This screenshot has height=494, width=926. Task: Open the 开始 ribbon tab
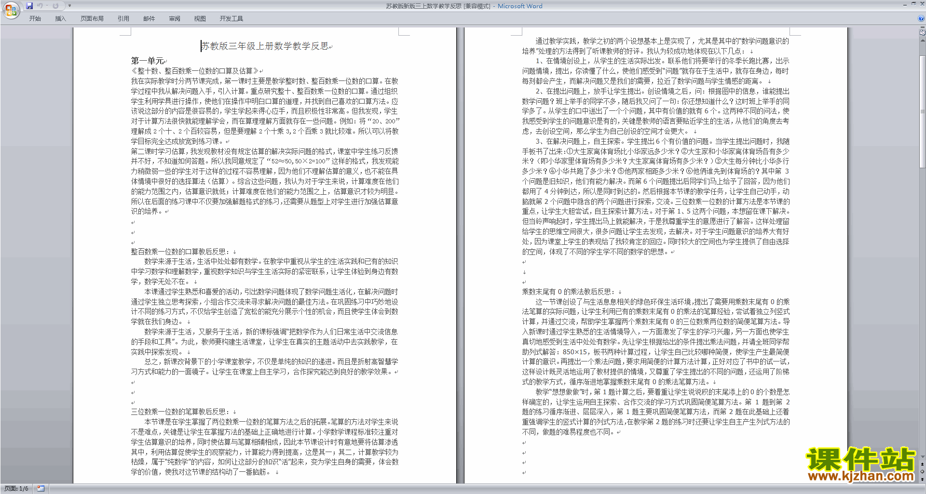pos(35,19)
